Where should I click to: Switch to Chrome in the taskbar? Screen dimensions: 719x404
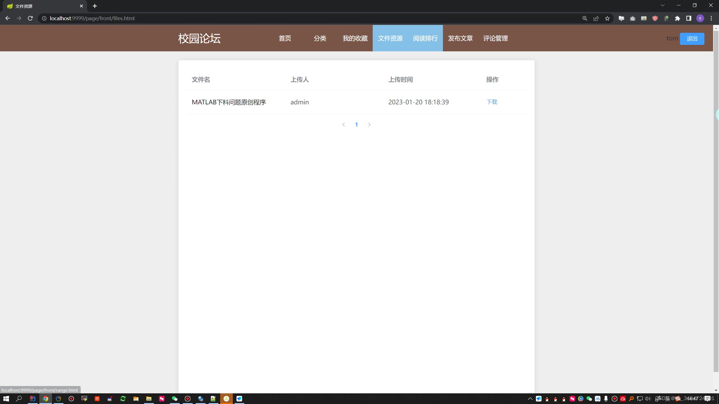tap(45, 399)
